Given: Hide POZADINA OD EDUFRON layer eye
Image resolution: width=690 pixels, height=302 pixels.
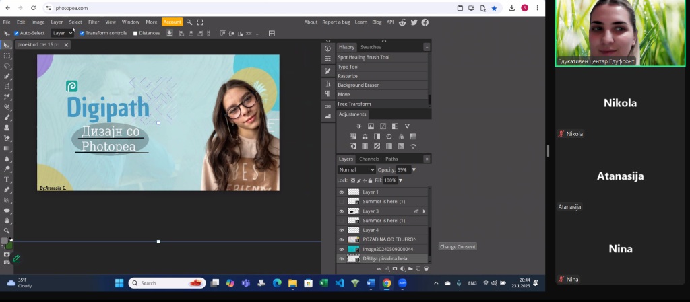Looking at the screenshot, I should pyautogui.click(x=341, y=239).
